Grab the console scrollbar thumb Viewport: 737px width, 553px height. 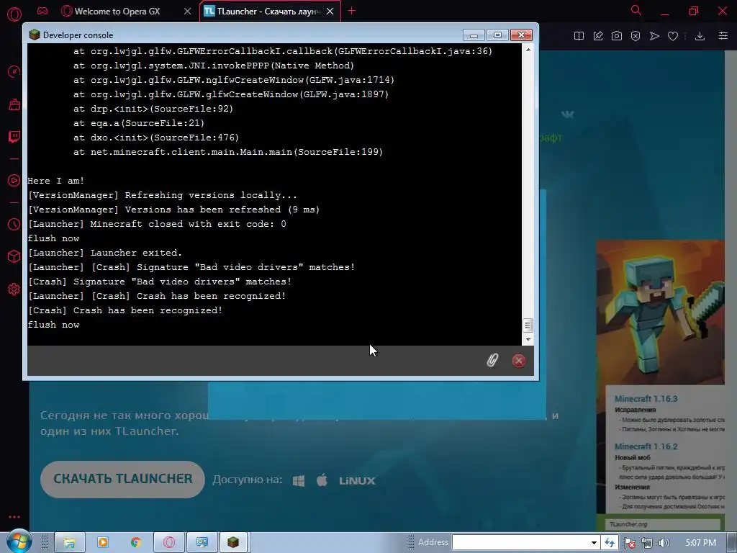click(x=528, y=325)
